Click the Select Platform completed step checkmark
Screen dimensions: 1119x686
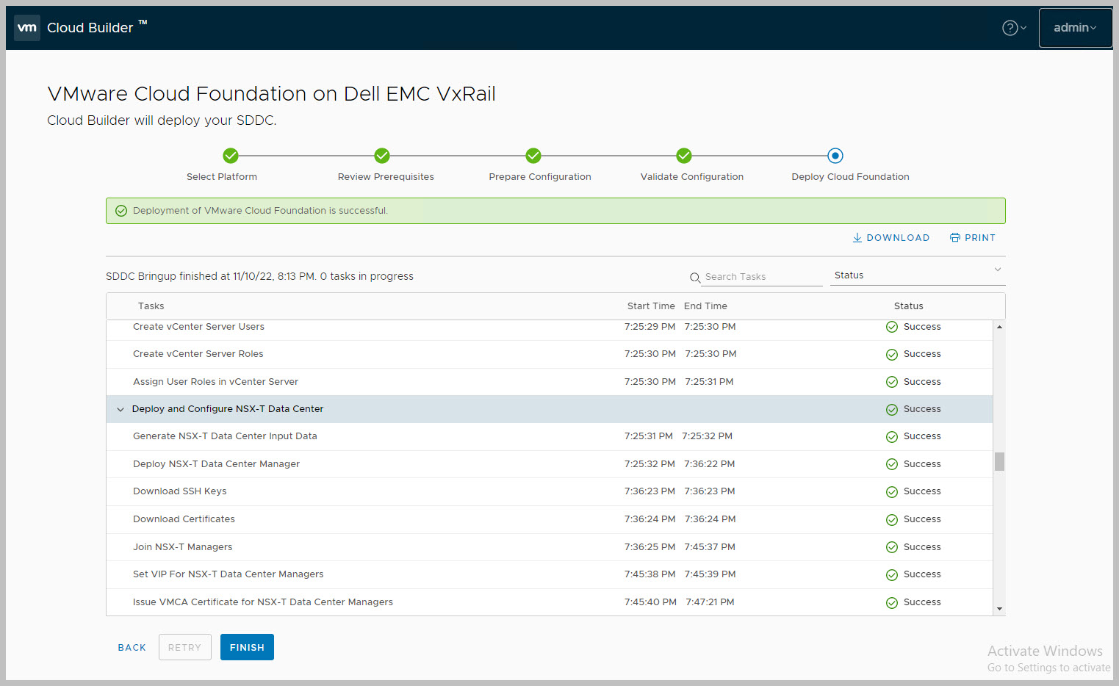[x=231, y=156]
